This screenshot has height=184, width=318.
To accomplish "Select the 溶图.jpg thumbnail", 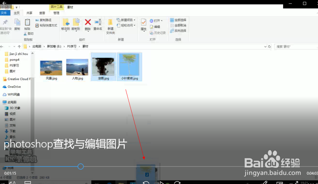I will pyautogui.click(x=103, y=67).
